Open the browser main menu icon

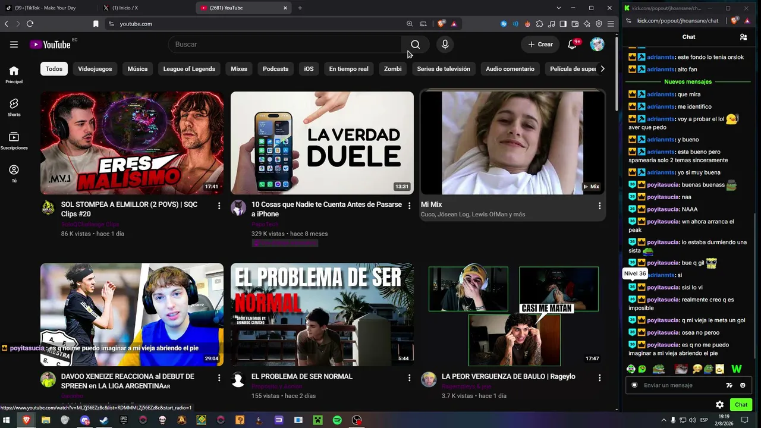coord(611,24)
